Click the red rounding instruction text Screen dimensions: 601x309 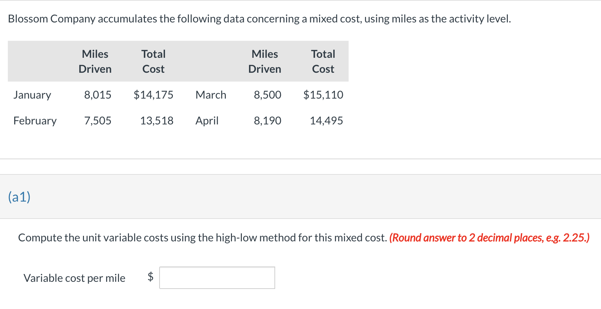pyautogui.click(x=489, y=238)
